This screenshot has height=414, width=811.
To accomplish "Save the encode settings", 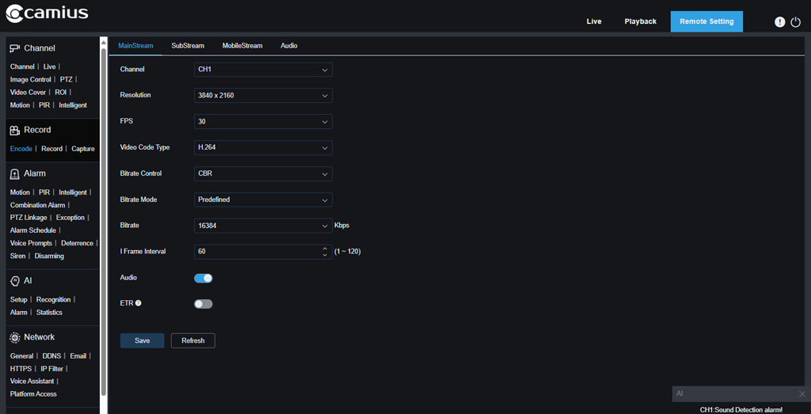I will coord(142,340).
